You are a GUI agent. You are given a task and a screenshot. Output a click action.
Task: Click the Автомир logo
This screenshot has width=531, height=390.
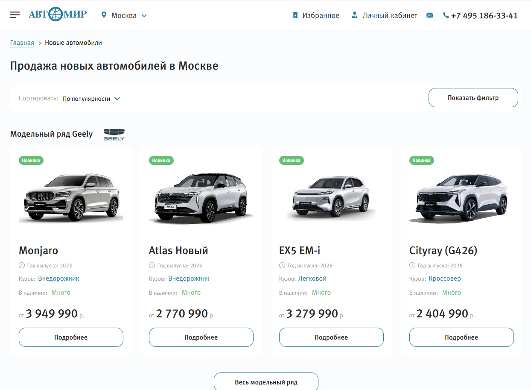pos(58,15)
